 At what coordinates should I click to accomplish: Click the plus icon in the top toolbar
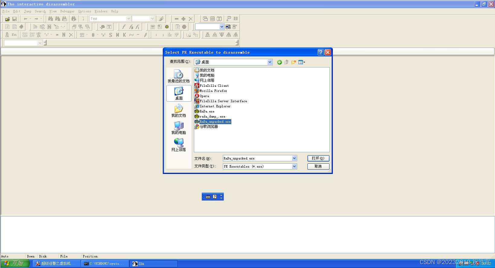coord(183,19)
